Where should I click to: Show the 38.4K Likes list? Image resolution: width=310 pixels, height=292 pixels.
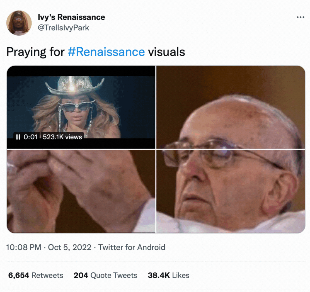pyautogui.click(x=168, y=275)
